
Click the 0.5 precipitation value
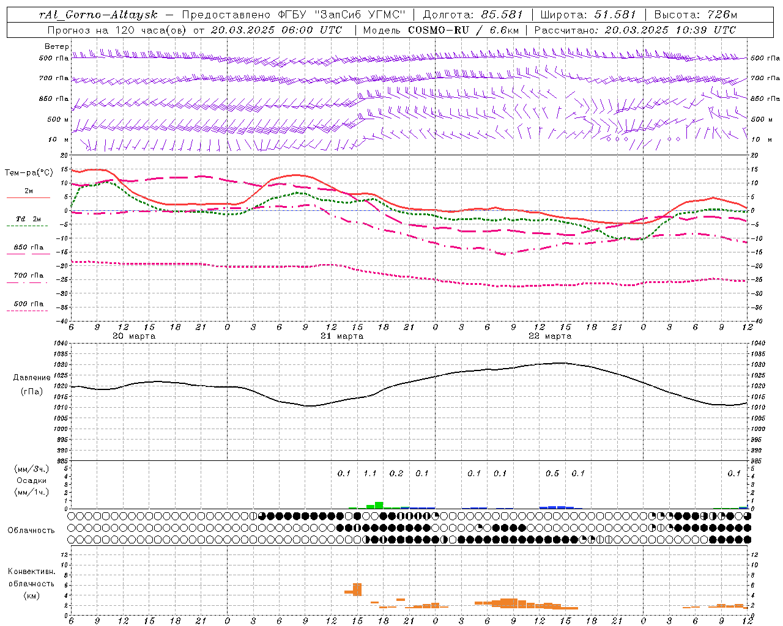point(552,474)
